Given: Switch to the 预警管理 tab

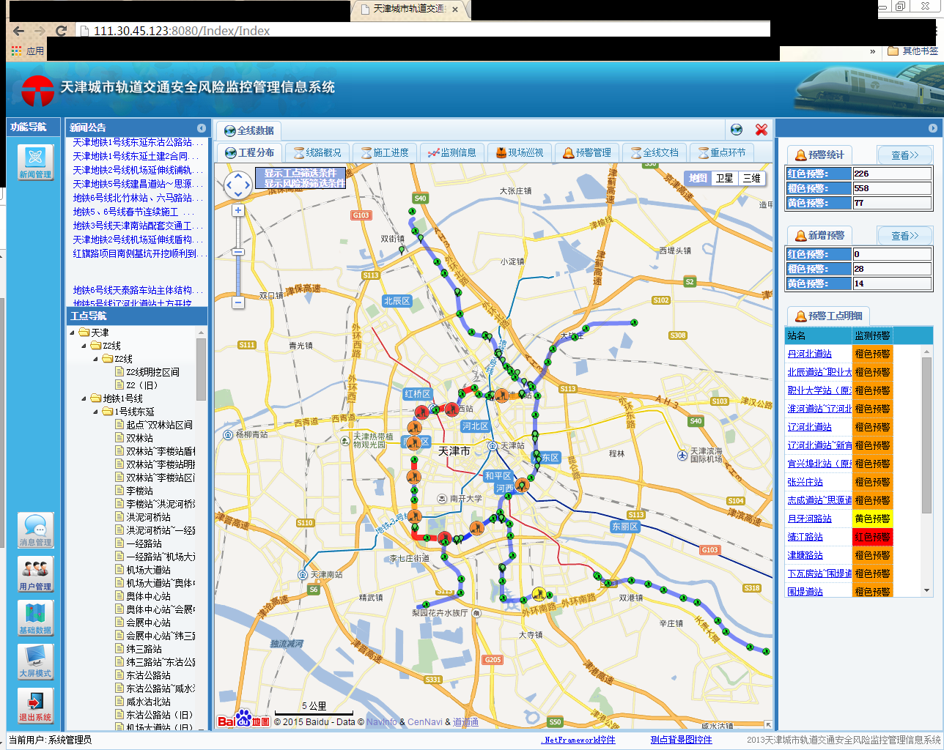Looking at the screenshot, I should click(587, 152).
